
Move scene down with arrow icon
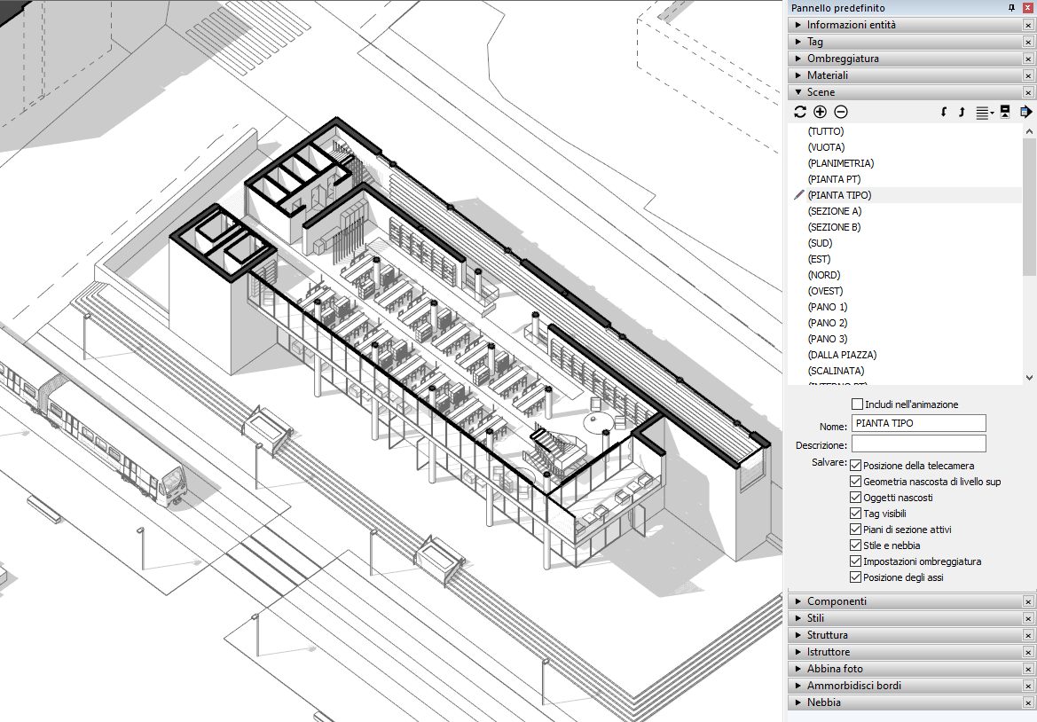(x=944, y=112)
